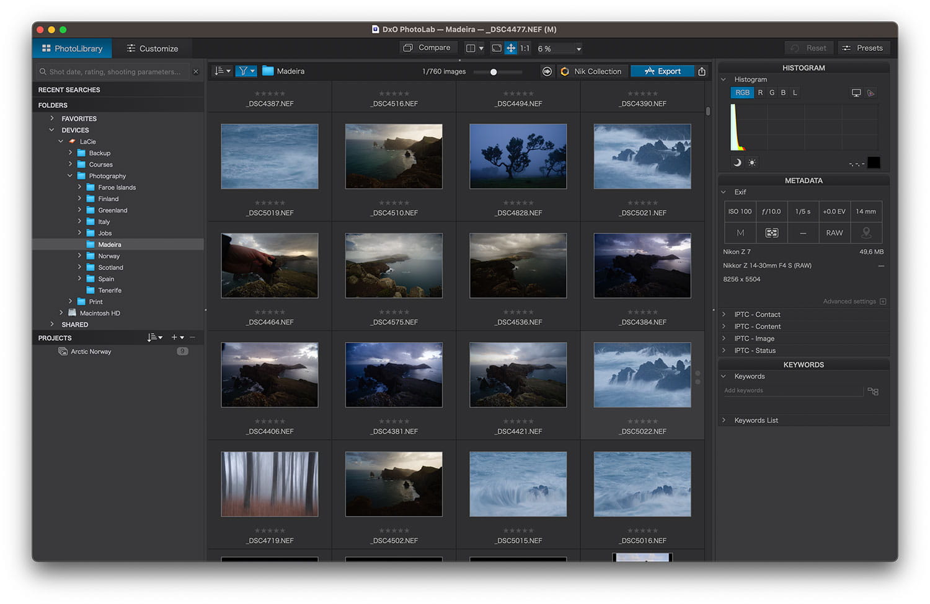The image size is (930, 604).
Task: Open the Arctic Norway project
Action: tap(91, 351)
